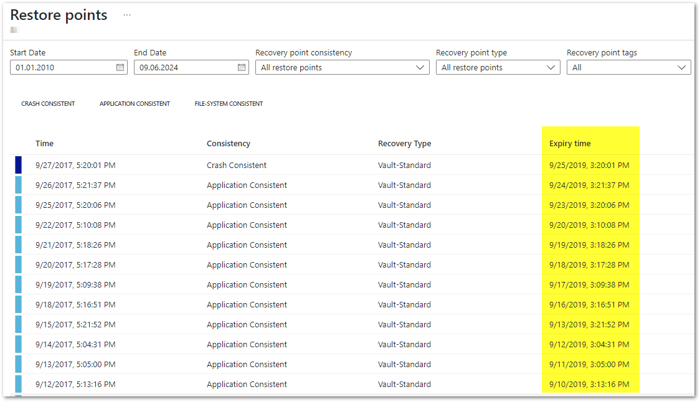This screenshot has height=402, width=700.
Task: Click the blue indicator on the Crash Consistent row
Action: click(x=20, y=165)
